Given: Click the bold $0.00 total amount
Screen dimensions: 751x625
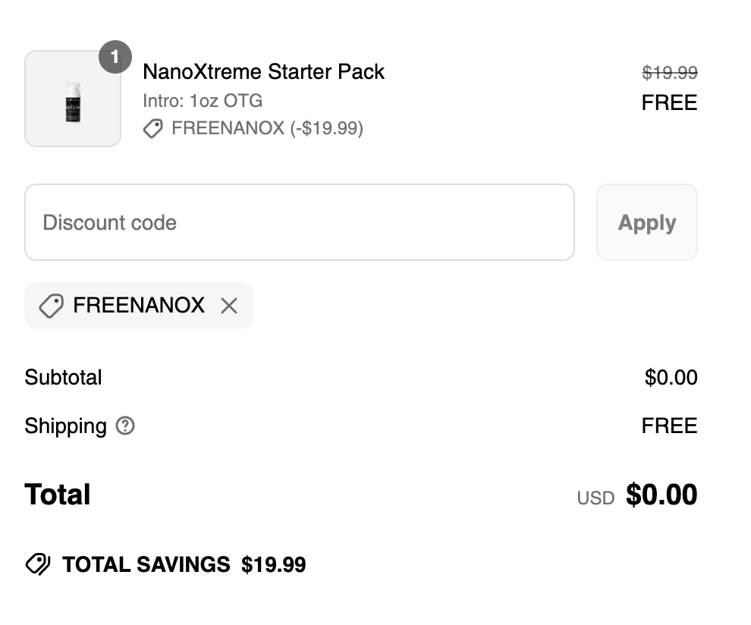Looking at the screenshot, I should (661, 495).
